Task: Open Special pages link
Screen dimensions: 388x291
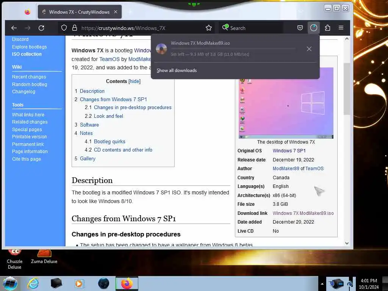Action: click(27, 130)
